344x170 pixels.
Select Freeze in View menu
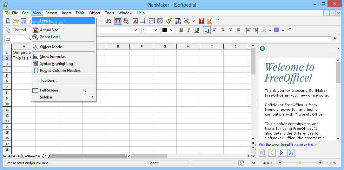63,20
